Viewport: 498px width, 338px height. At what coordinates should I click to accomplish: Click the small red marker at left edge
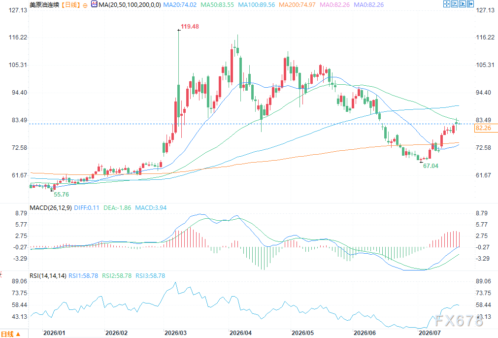point(0,274)
